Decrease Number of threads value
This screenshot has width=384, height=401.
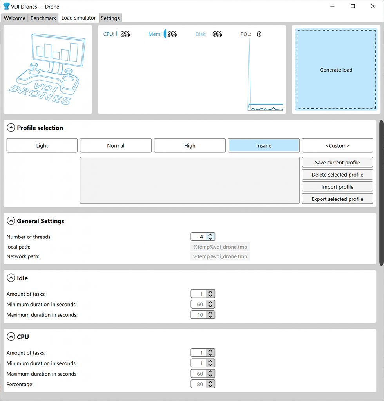point(210,238)
